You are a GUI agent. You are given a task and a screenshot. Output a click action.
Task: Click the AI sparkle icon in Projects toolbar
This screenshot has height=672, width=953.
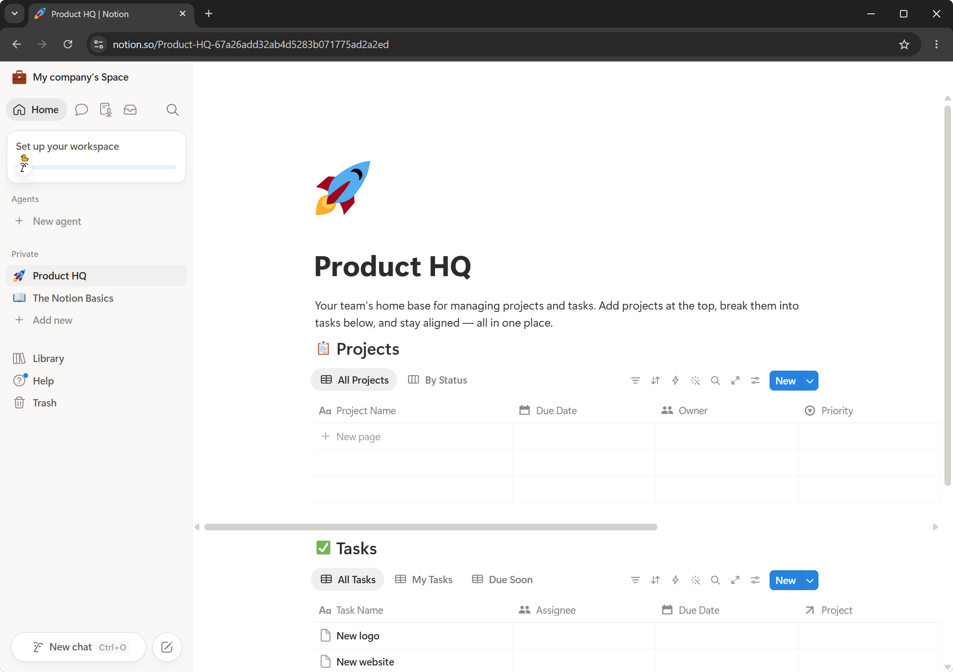pos(695,380)
